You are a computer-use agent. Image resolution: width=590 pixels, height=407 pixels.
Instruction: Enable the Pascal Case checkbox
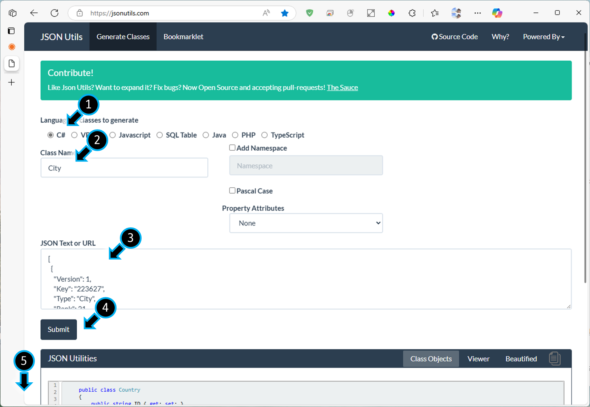[x=232, y=191]
